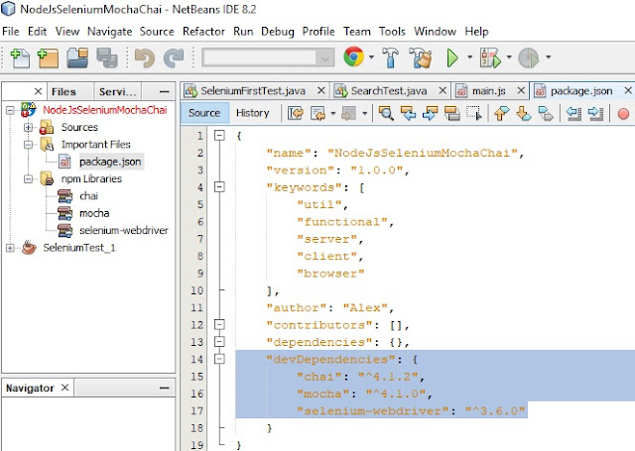Open the Profile Project dropdown arrow
Screen dimensions: 635x451
(x=548, y=57)
